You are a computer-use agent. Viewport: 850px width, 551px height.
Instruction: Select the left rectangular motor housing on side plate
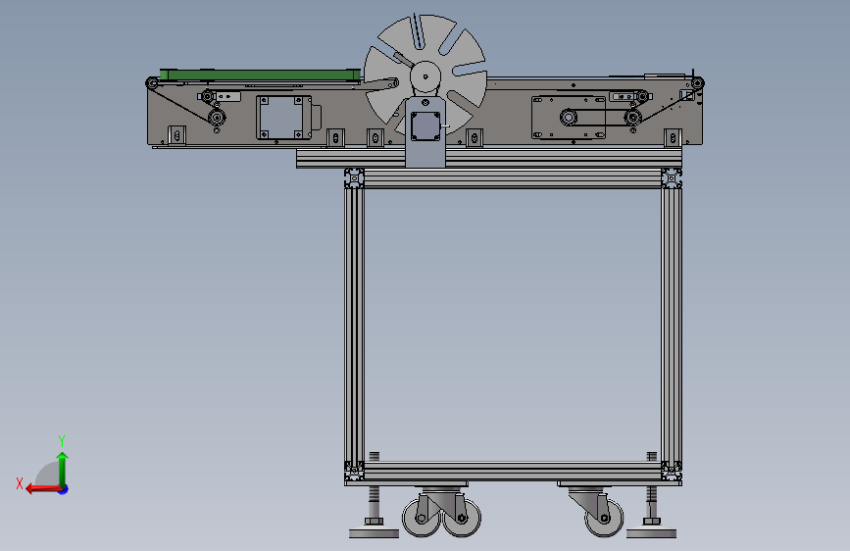pos(284,118)
